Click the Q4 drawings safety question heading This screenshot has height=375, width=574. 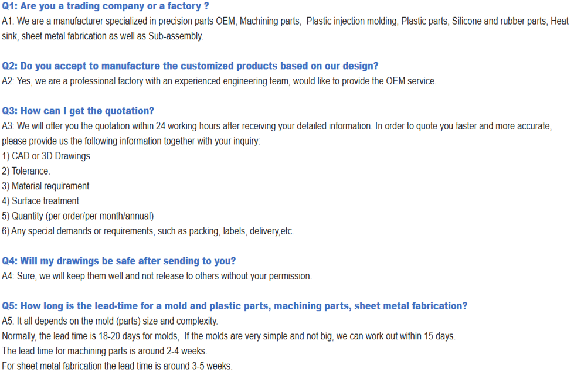click(118, 261)
